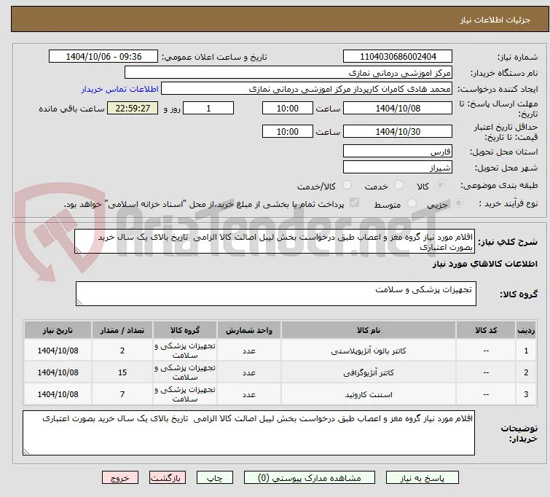Click quantity 2 in balloon catheter row
550x497 pixels.
[x=122, y=351]
